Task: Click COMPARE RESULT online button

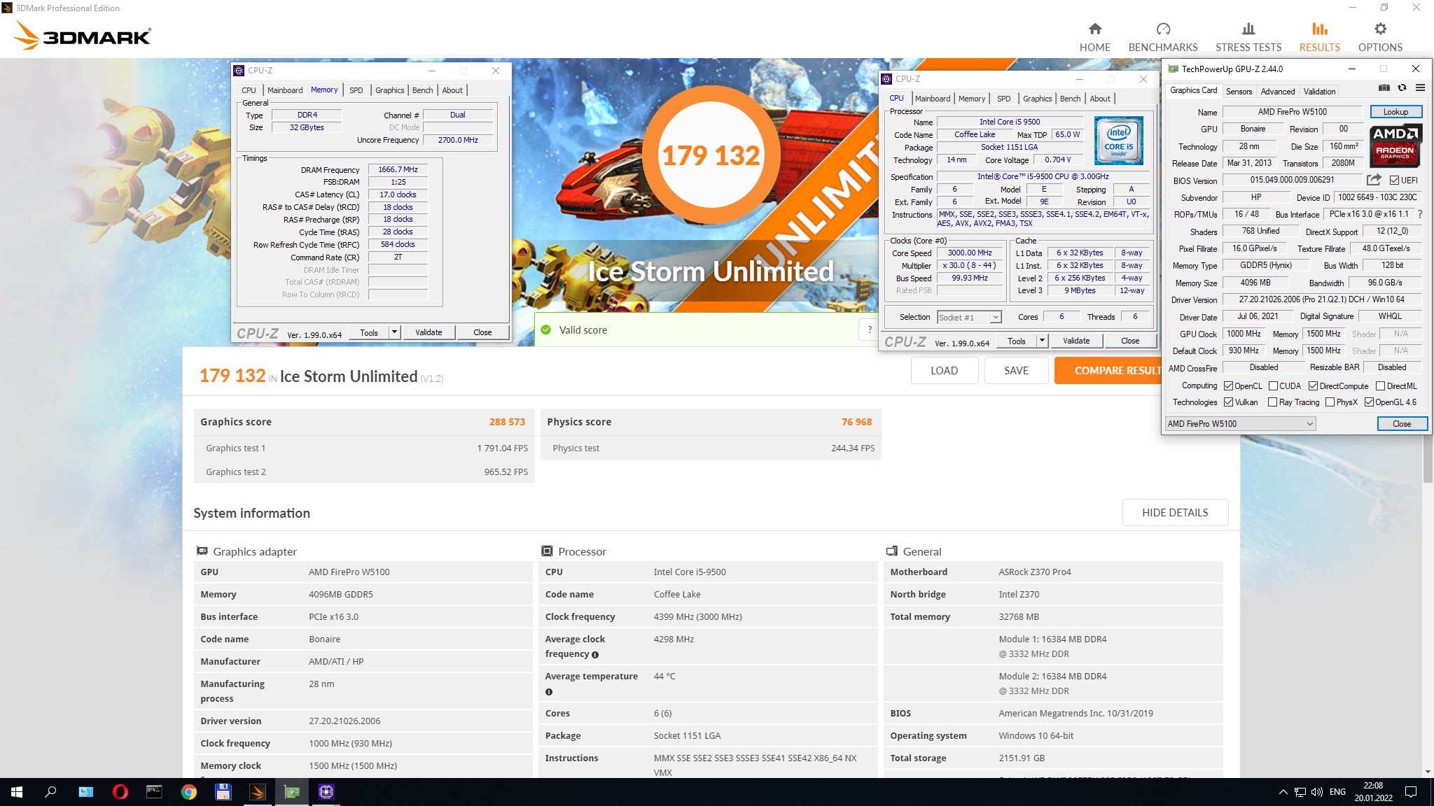Action: [x=1108, y=371]
